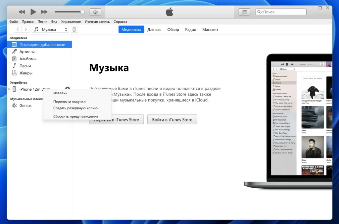The height and width of the screenshot is (224, 339).
Task: Select Последние добавленные in sidebar
Action: (x=39, y=44)
